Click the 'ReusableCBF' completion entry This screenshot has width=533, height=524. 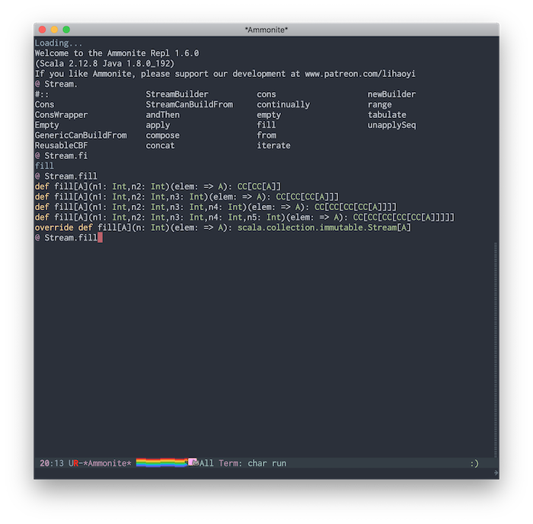point(61,145)
